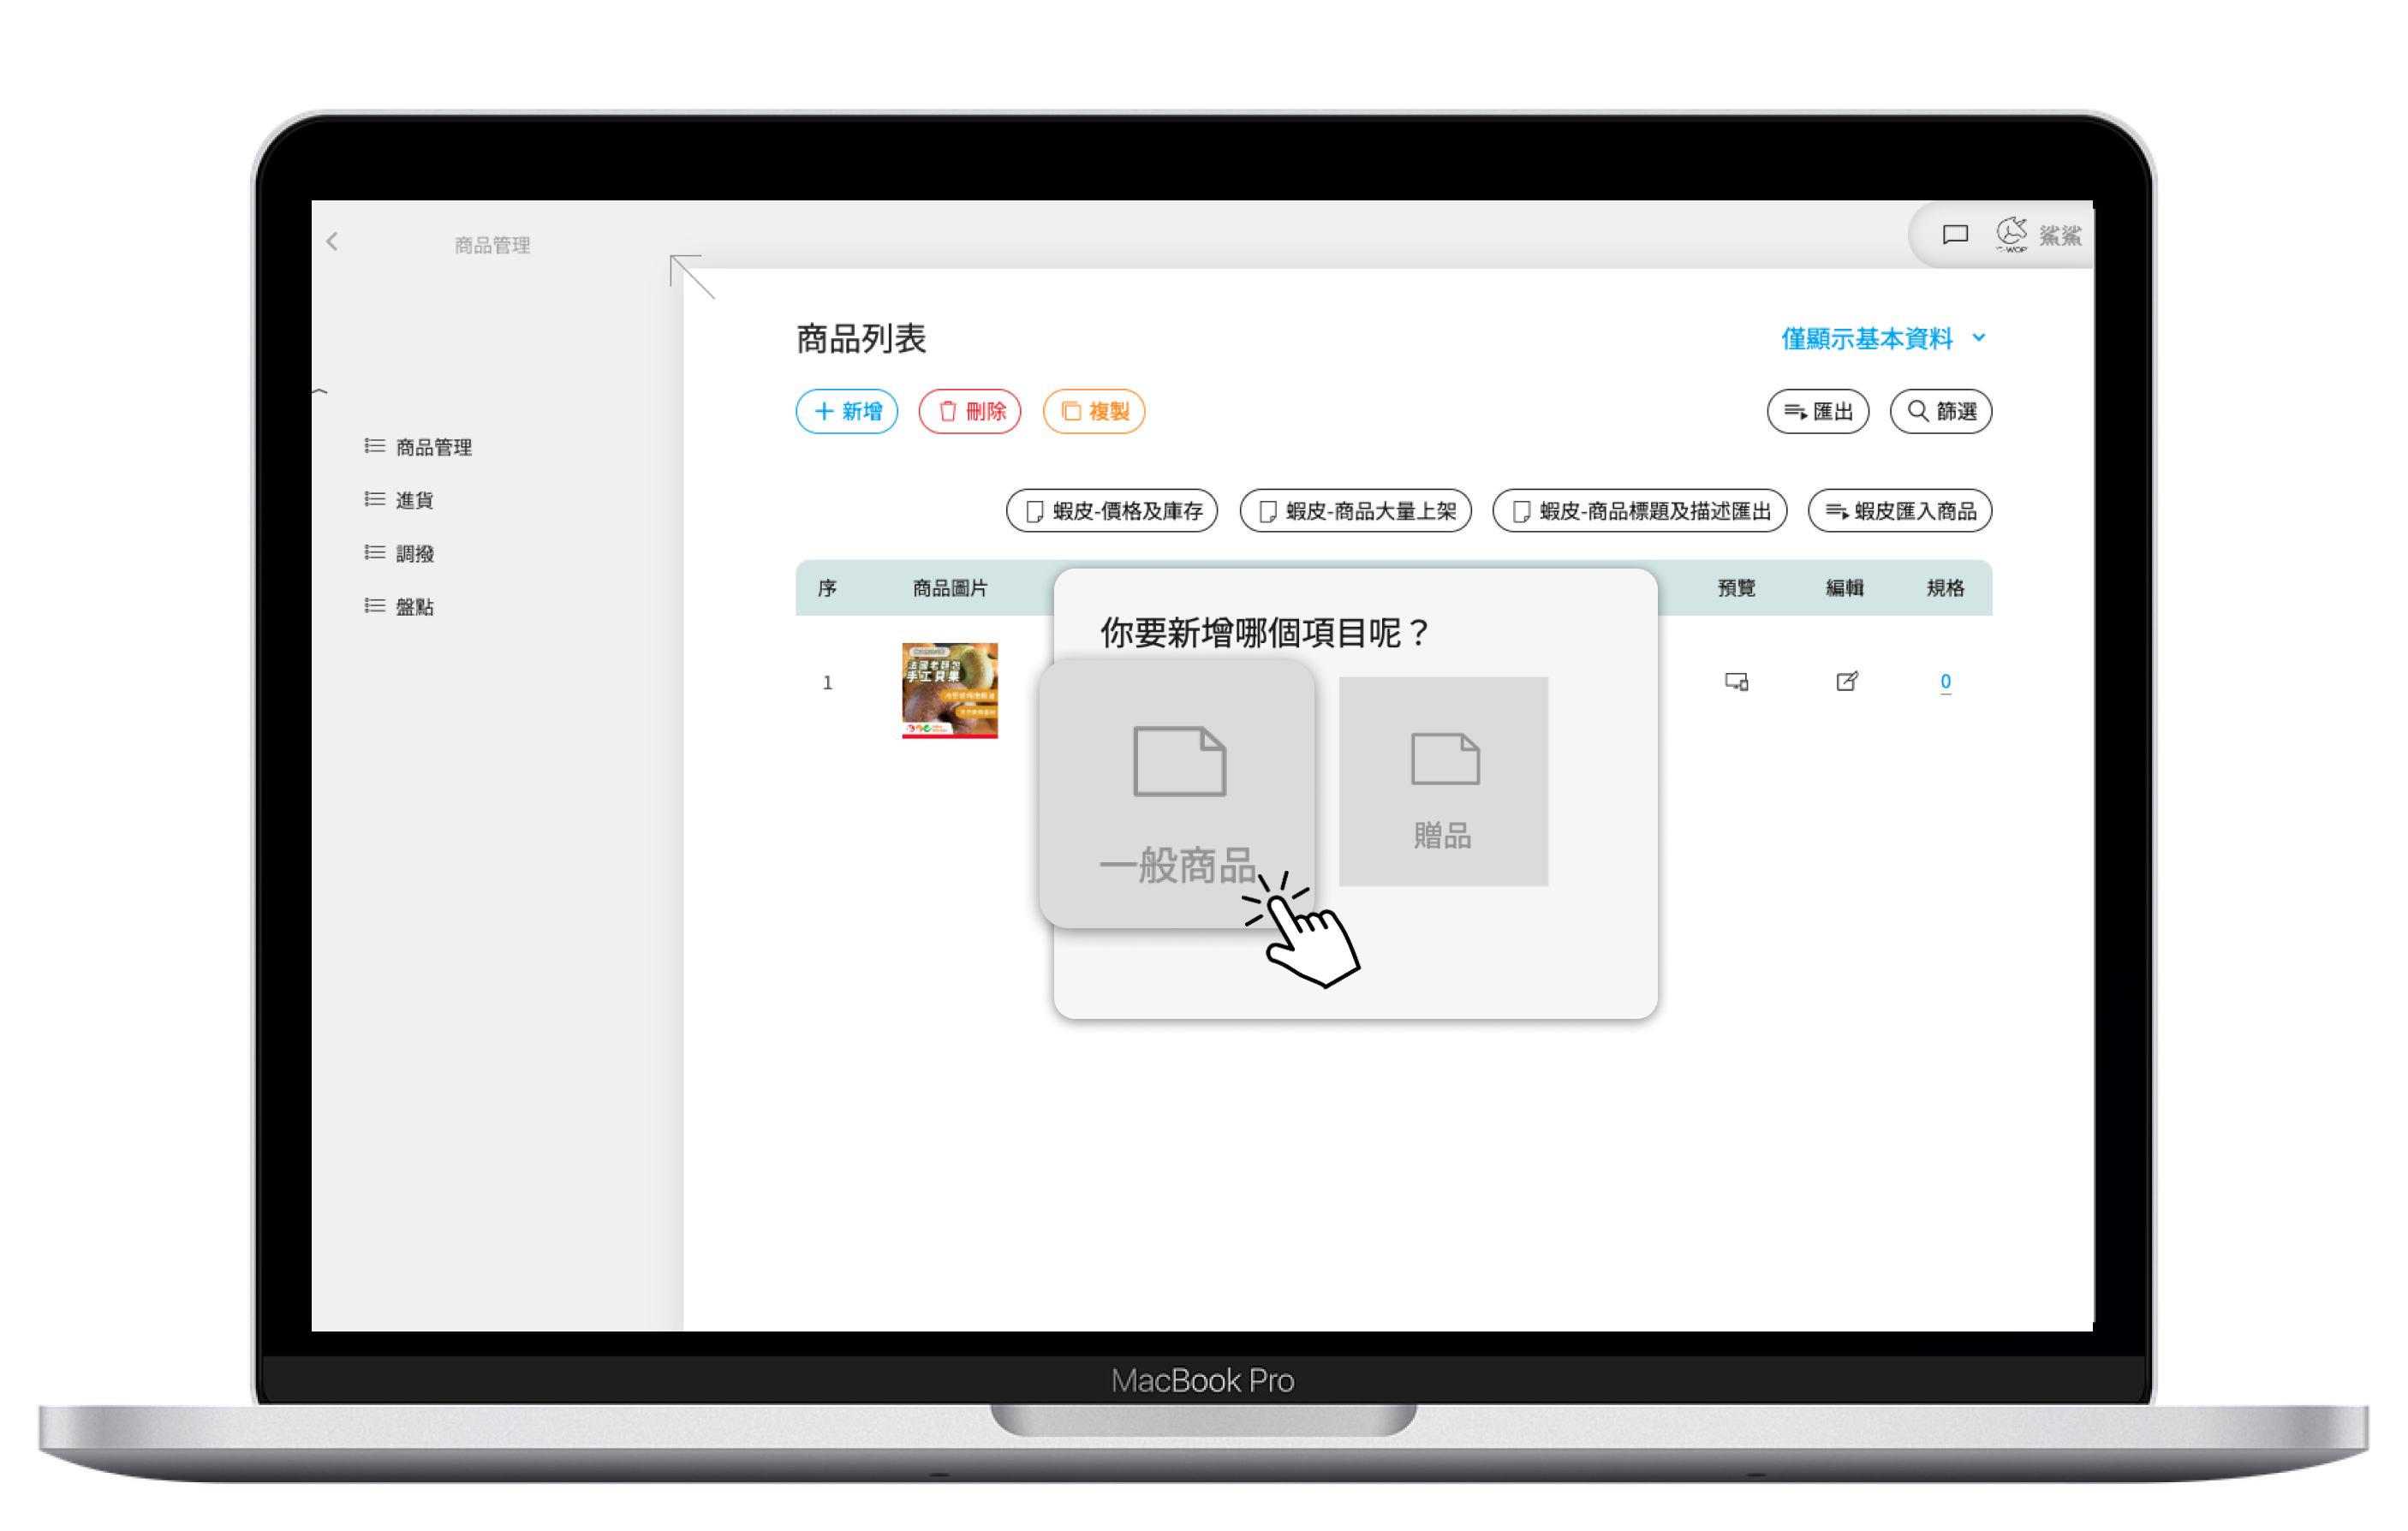The height and width of the screenshot is (1531, 2408).
Task: Click the product thumbnail image in row 1
Action: pos(949,690)
